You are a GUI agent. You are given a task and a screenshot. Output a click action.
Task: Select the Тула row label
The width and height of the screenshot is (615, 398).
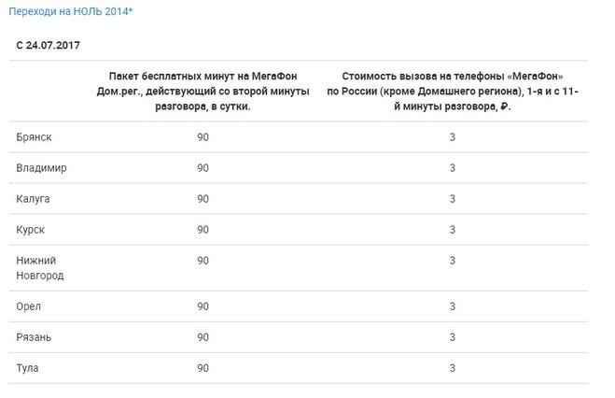[28, 367]
